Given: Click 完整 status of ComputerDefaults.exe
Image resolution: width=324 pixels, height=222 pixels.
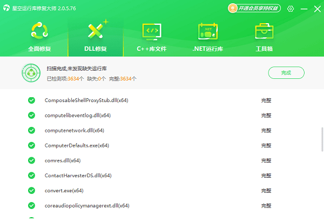Looking at the screenshot, I should [x=266, y=145].
